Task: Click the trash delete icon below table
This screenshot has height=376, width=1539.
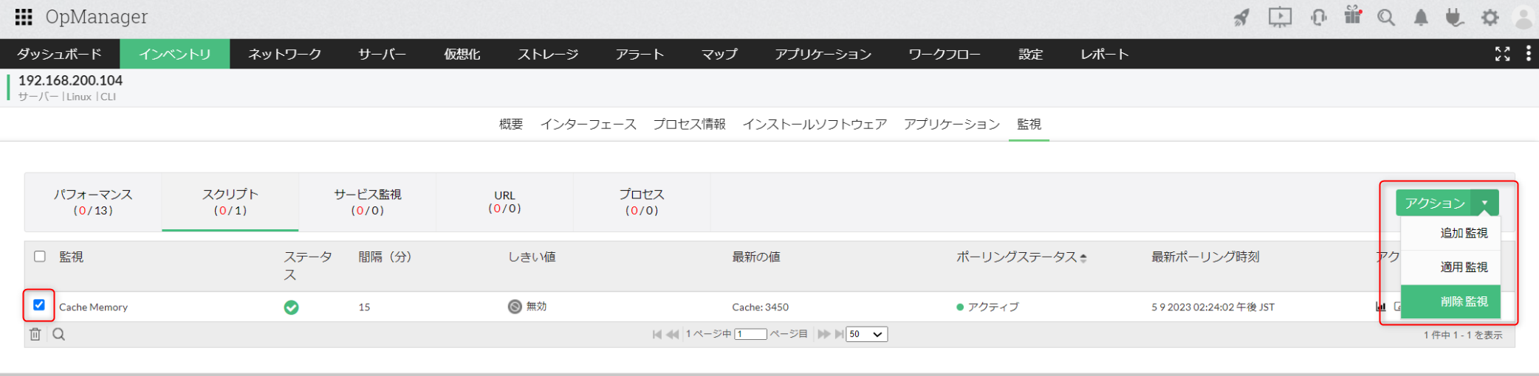Action: pos(35,335)
